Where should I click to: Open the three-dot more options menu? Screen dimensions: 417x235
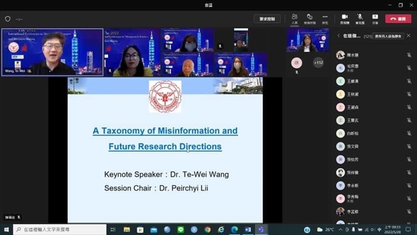(325, 18)
